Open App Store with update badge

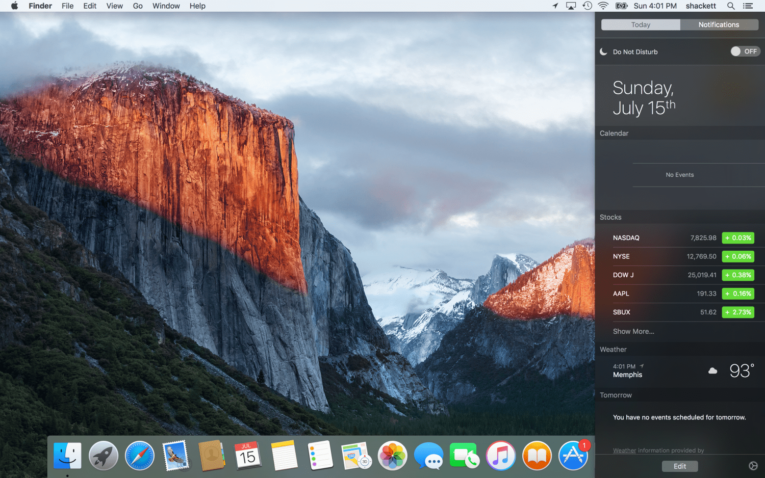point(573,455)
